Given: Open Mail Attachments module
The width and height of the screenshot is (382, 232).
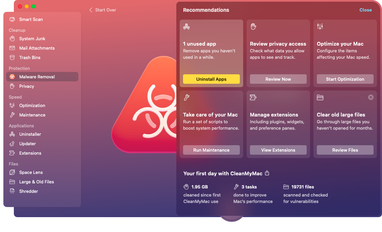Looking at the screenshot, I should [42, 48].
